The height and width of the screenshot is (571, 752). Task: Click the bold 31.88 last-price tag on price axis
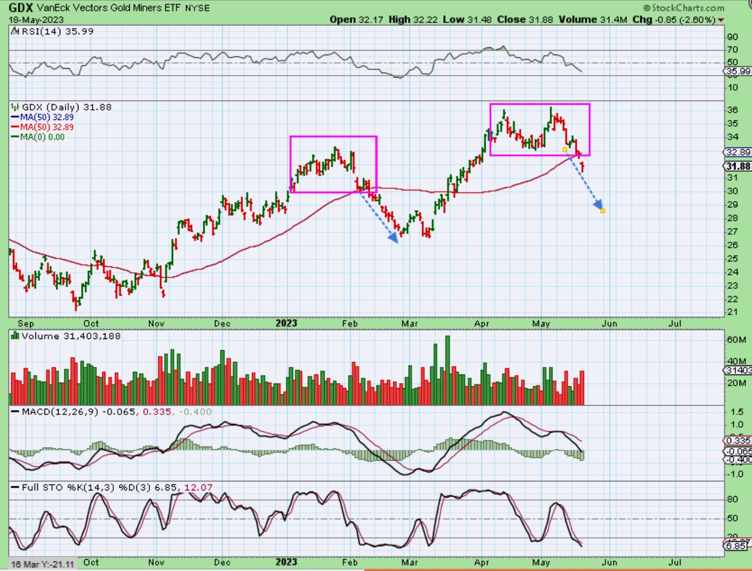pos(738,166)
